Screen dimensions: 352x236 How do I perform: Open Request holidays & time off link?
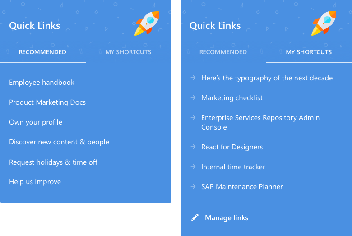tap(53, 162)
